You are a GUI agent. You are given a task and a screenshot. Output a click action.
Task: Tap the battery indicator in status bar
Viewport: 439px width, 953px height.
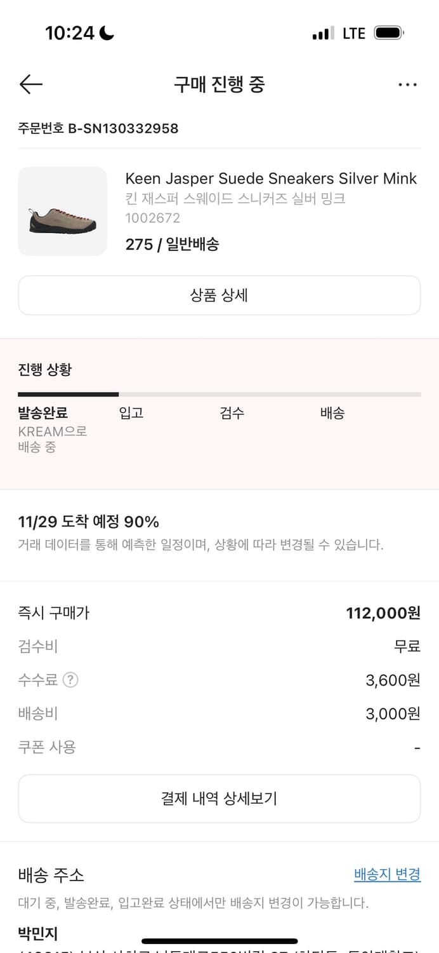point(390,33)
